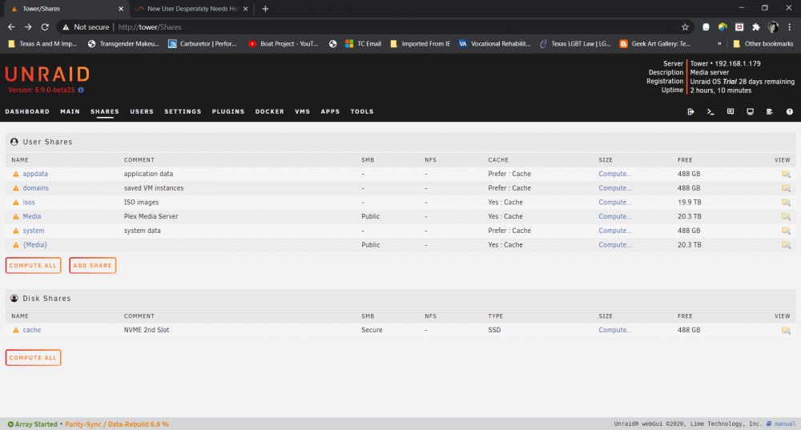Click the Unraid logo

click(x=47, y=74)
